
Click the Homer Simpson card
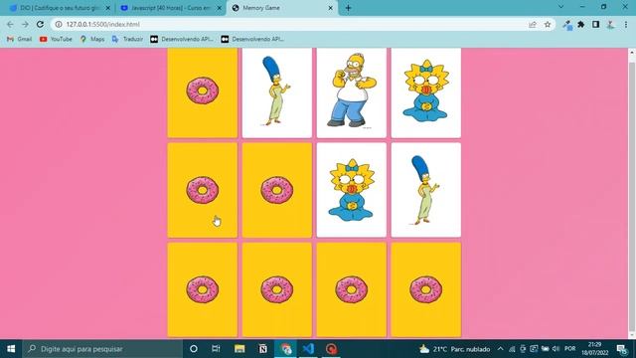coord(351,92)
